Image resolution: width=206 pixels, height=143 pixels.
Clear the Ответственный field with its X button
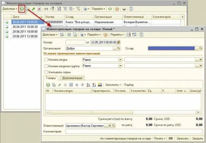110,125
